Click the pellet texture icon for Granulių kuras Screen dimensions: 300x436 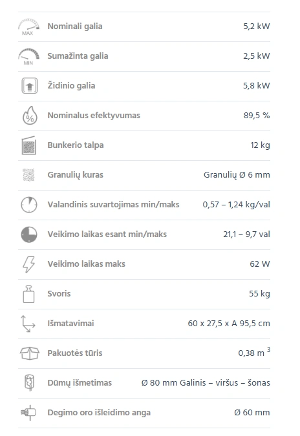coord(28,175)
